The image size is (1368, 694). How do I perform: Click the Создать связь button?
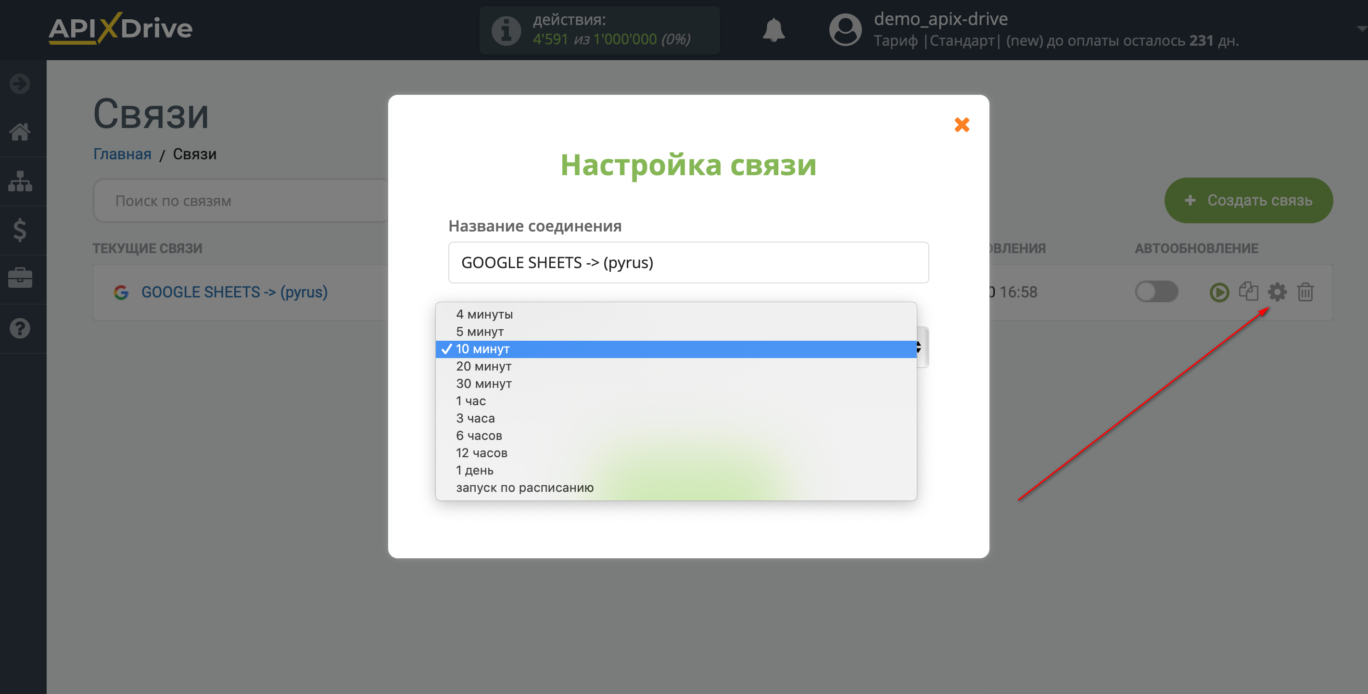(1249, 200)
